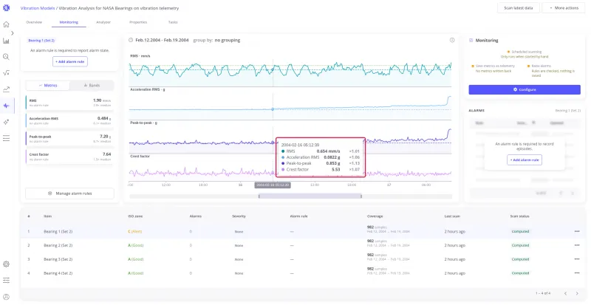This screenshot has width=591, height=305.
Task: Open the Analyzer tab
Action: tap(103, 22)
